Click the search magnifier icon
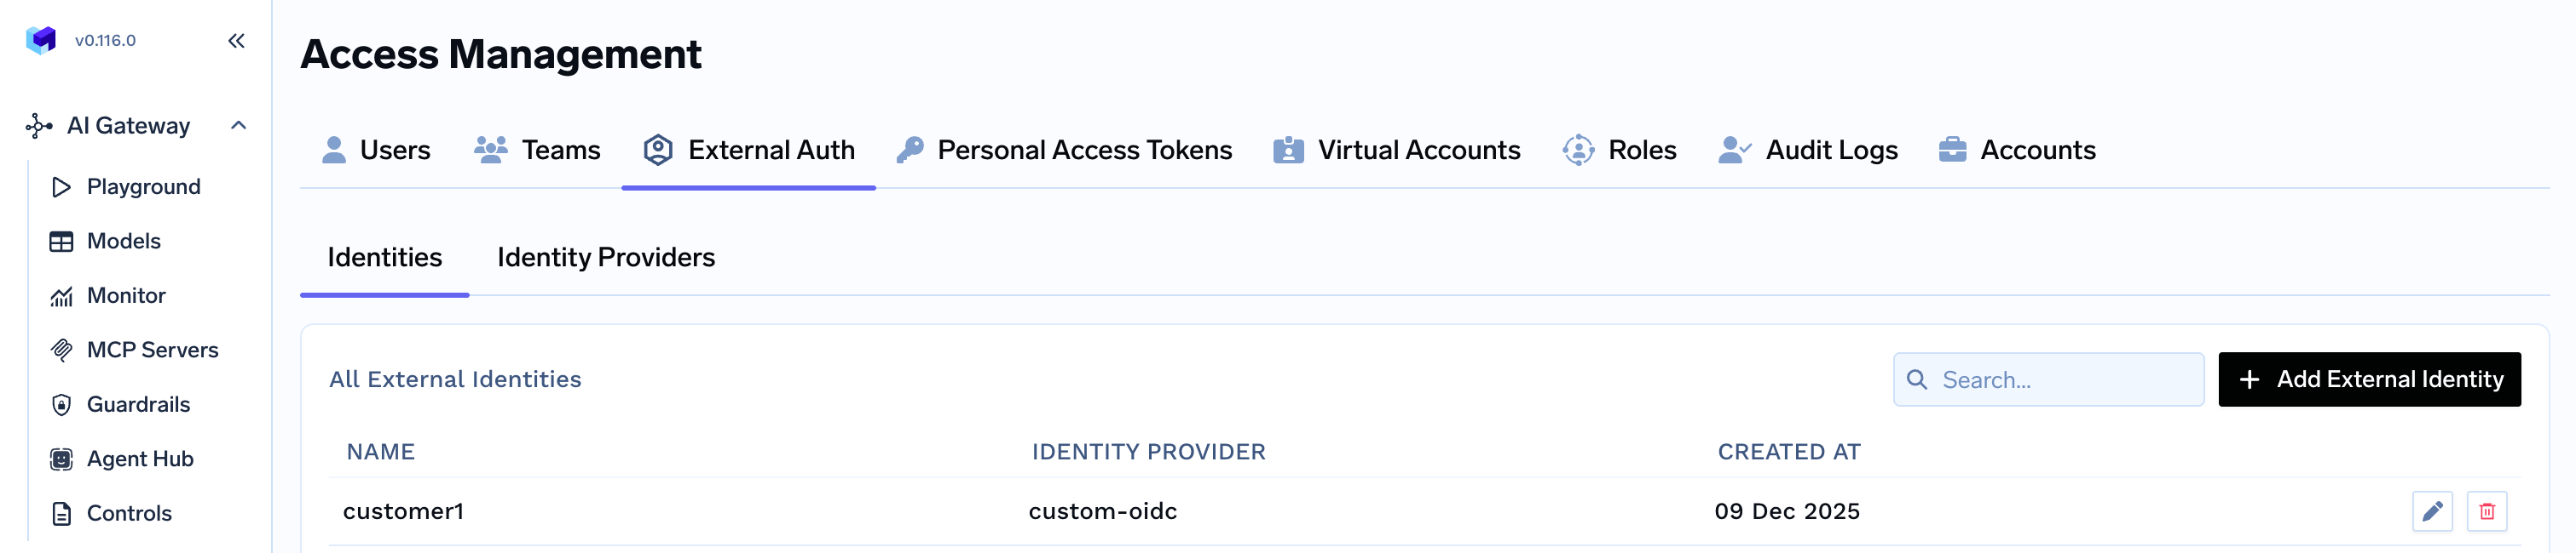The height and width of the screenshot is (553, 2576). coord(1917,379)
